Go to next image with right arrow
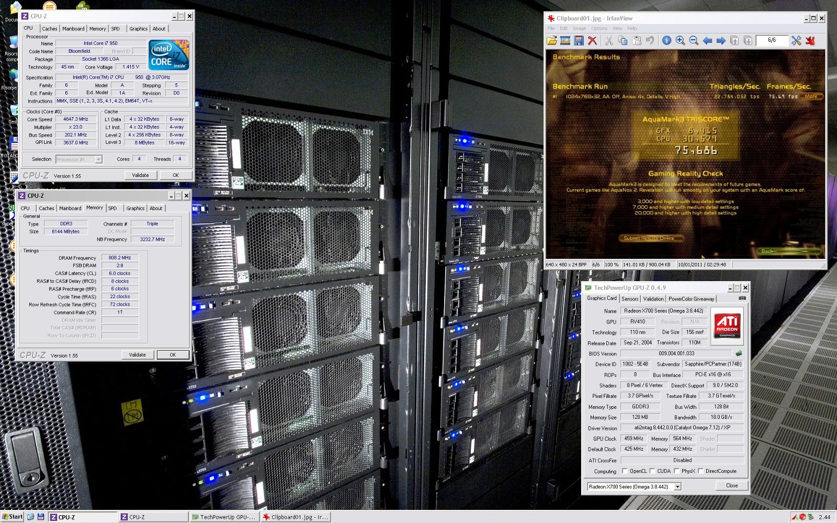This screenshot has width=837, height=523. pyautogui.click(x=721, y=40)
